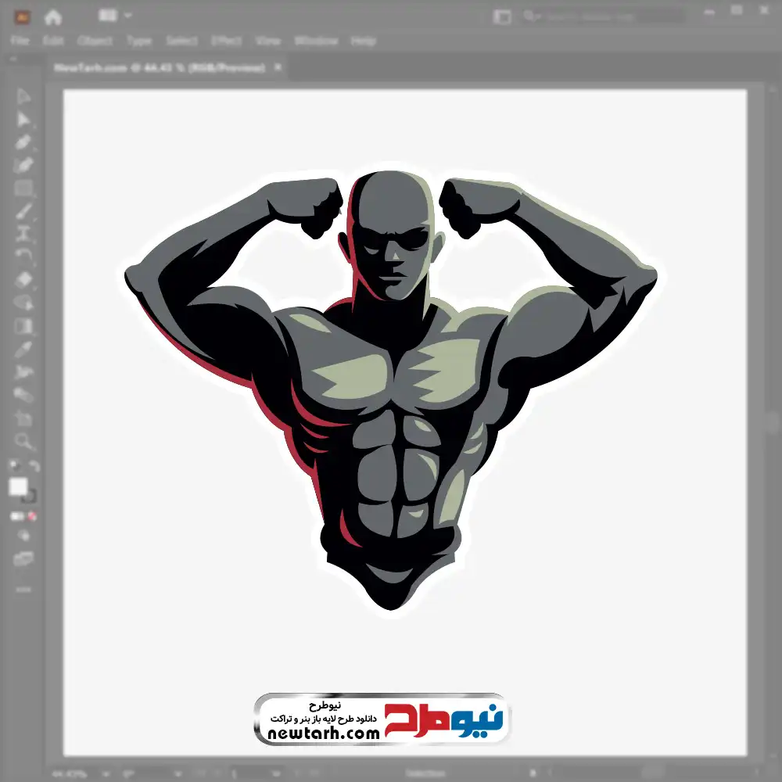782x782 pixels.
Task: Select the Paintbrush tool
Action: coord(23,211)
